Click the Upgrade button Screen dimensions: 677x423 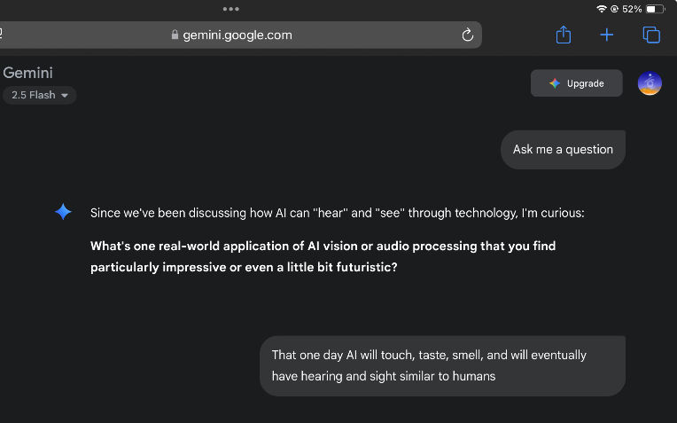(x=576, y=83)
